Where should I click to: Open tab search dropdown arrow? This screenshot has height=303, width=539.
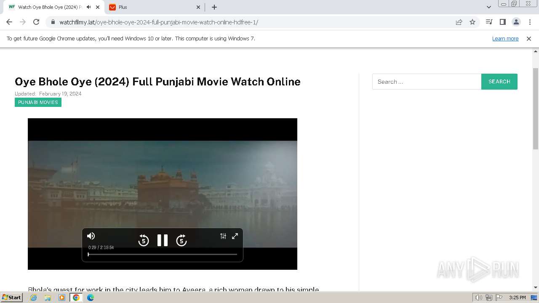click(x=489, y=7)
